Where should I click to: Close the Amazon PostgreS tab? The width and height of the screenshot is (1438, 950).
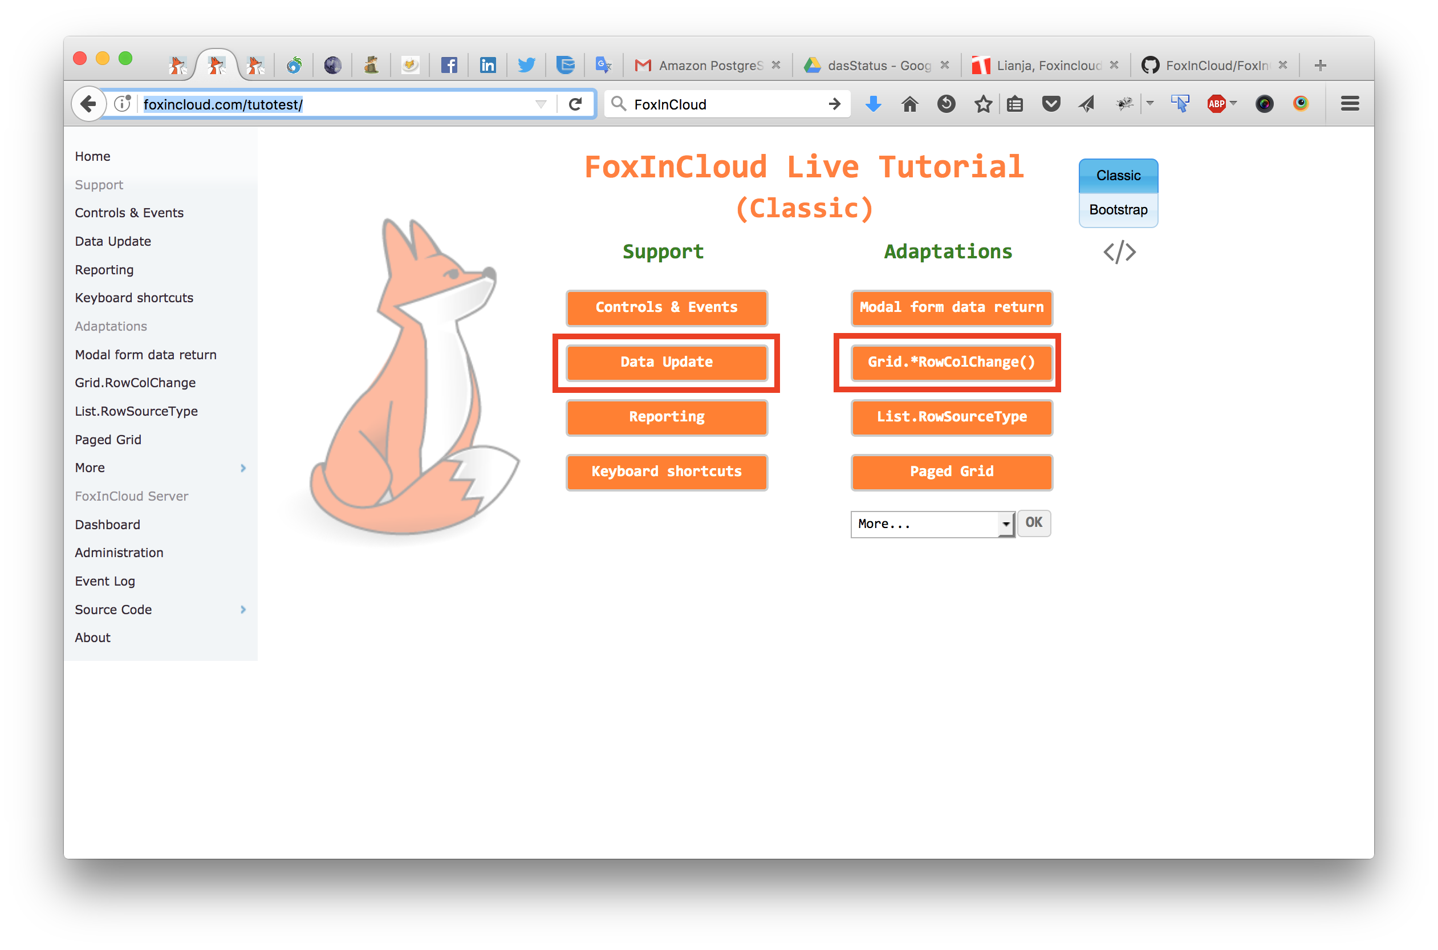(x=776, y=65)
